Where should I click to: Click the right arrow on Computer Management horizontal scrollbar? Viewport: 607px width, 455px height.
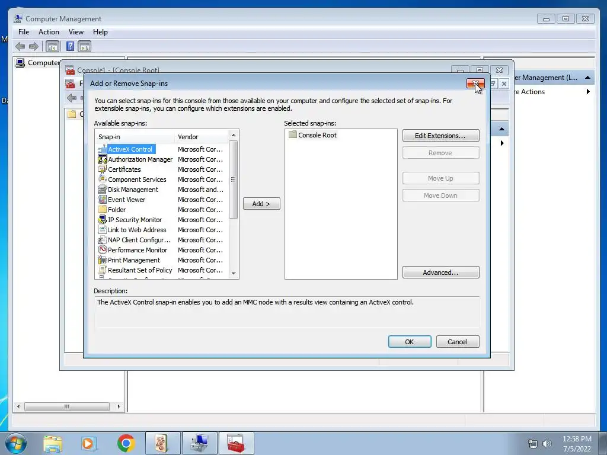(x=119, y=406)
